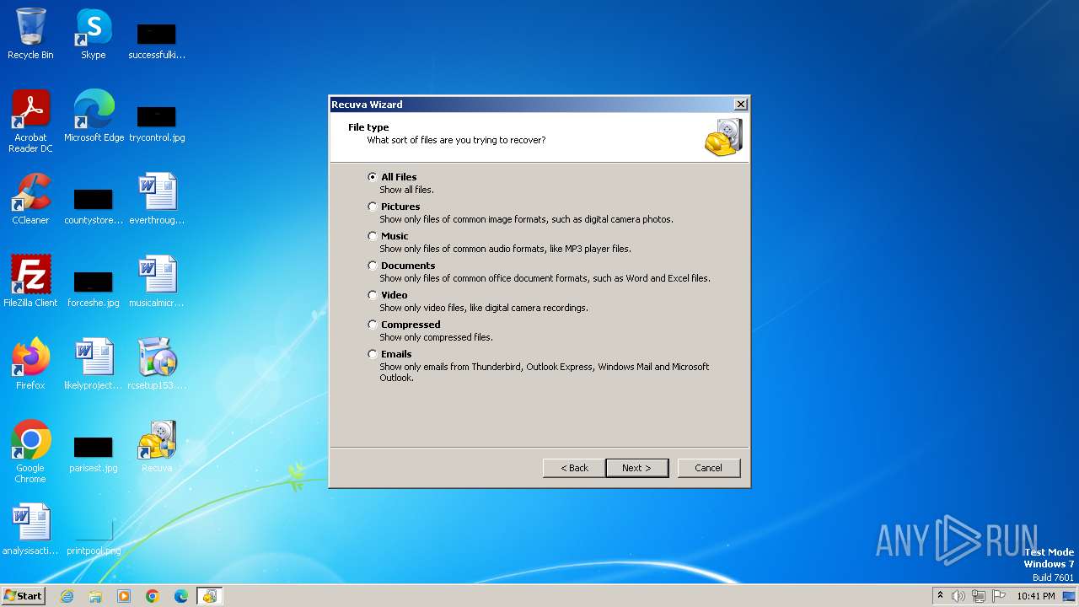Open the network tray icon
The height and width of the screenshot is (607, 1079).
(x=979, y=596)
